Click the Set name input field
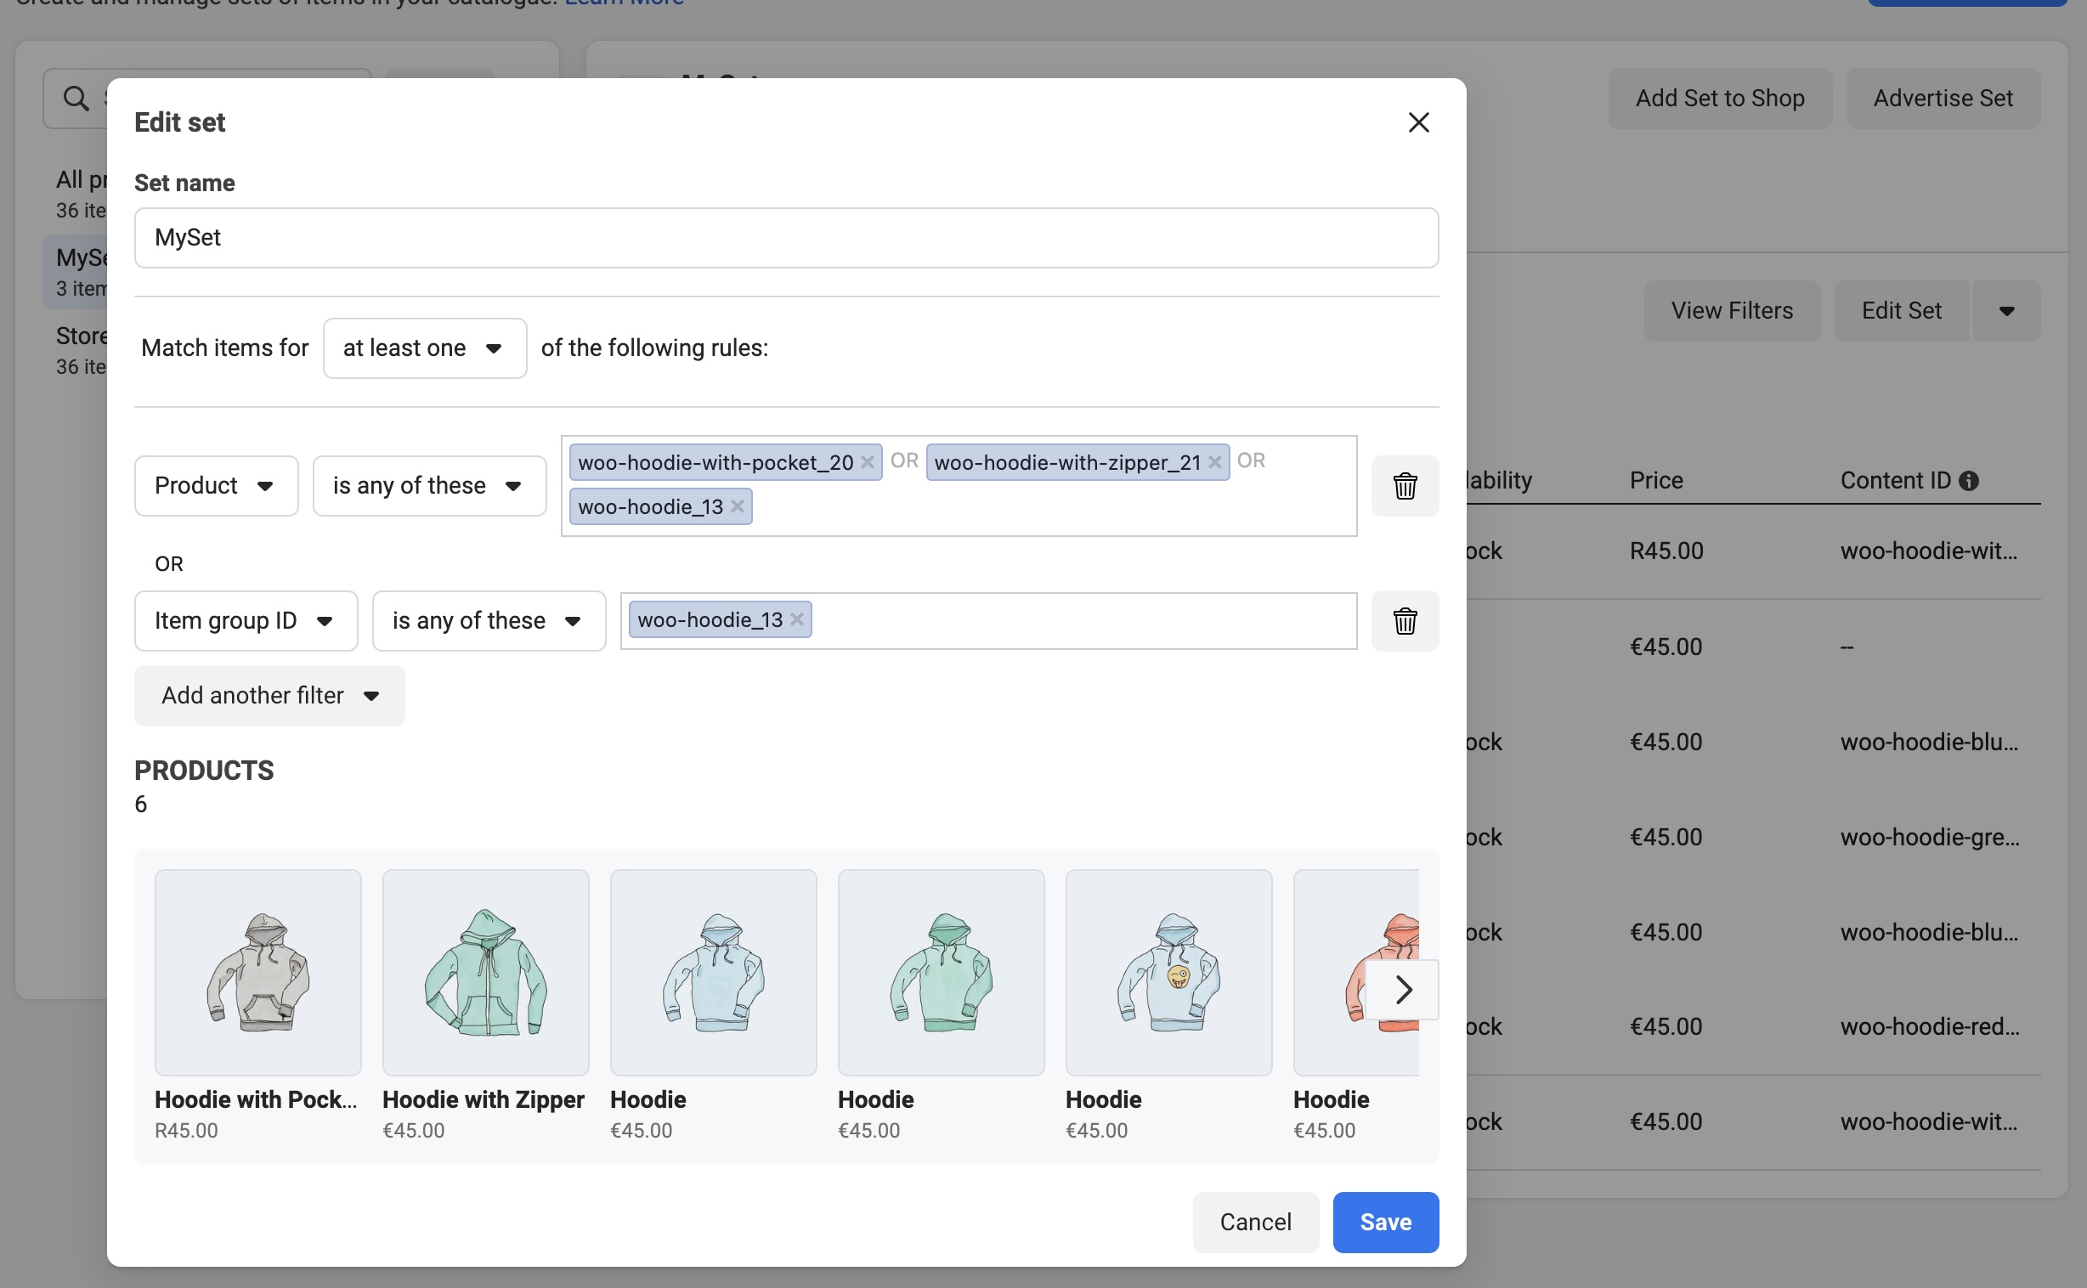The image size is (2087, 1288). click(x=785, y=238)
